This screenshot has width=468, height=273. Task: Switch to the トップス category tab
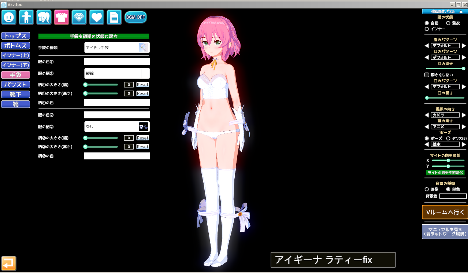click(15, 36)
